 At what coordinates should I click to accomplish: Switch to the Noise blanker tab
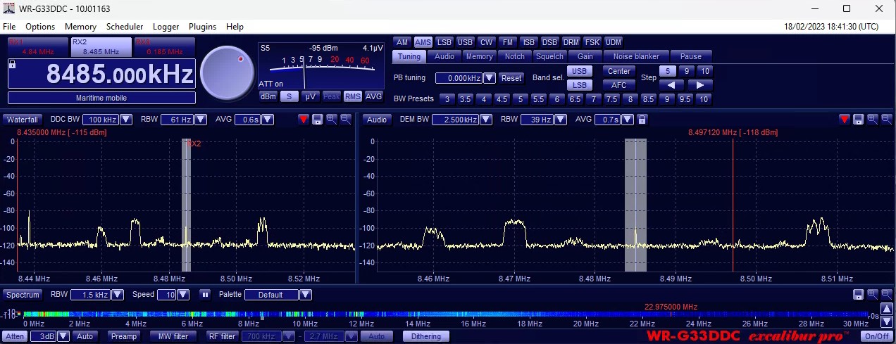point(636,56)
